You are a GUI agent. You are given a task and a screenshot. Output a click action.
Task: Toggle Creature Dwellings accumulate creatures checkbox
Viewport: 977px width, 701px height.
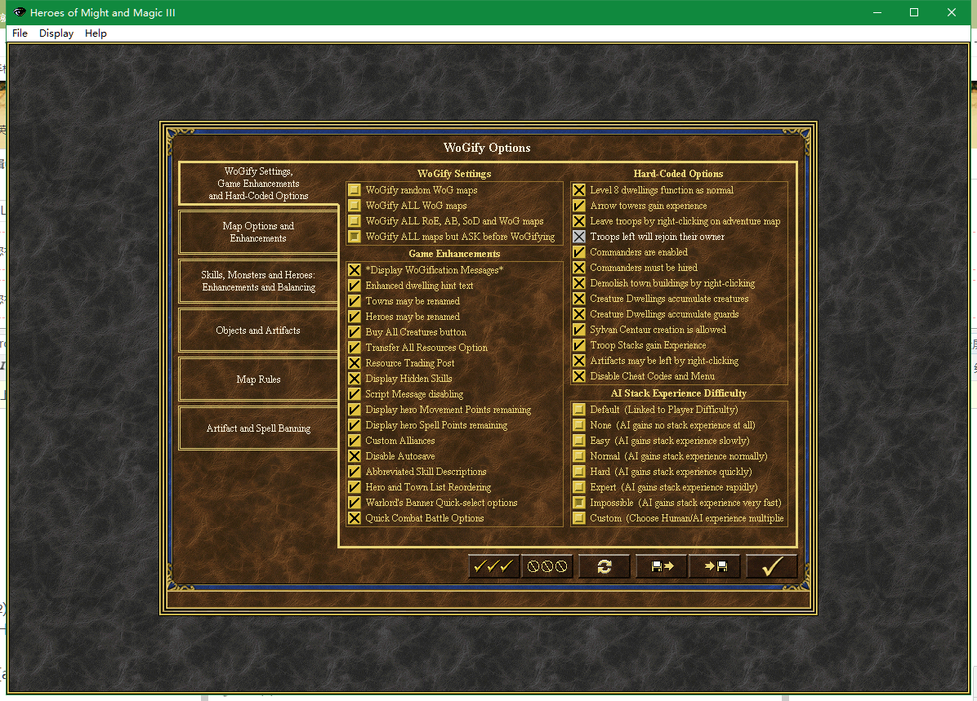pyautogui.click(x=579, y=299)
